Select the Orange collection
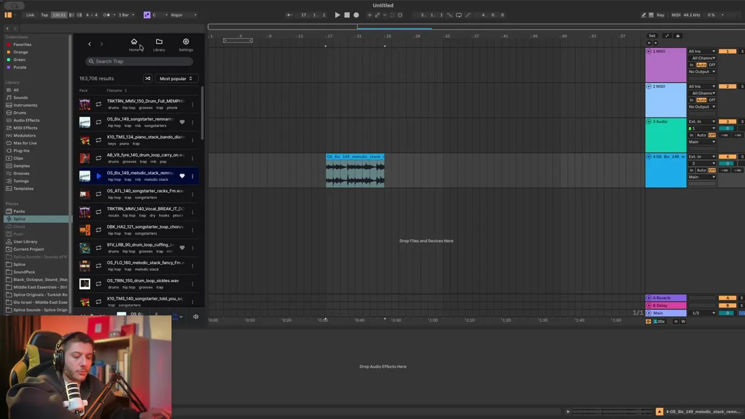The height and width of the screenshot is (419, 745). [x=20, y=52]
